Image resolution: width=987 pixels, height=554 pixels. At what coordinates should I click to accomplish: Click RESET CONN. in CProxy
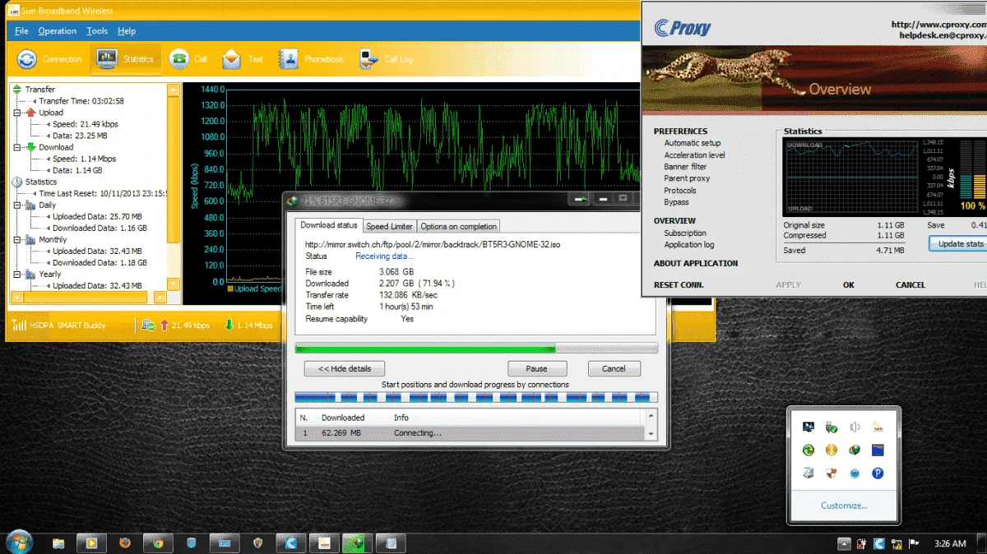pyautogui.click(x=679, y=284)
